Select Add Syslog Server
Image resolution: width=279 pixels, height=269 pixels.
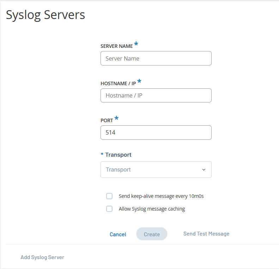[42, 257]
